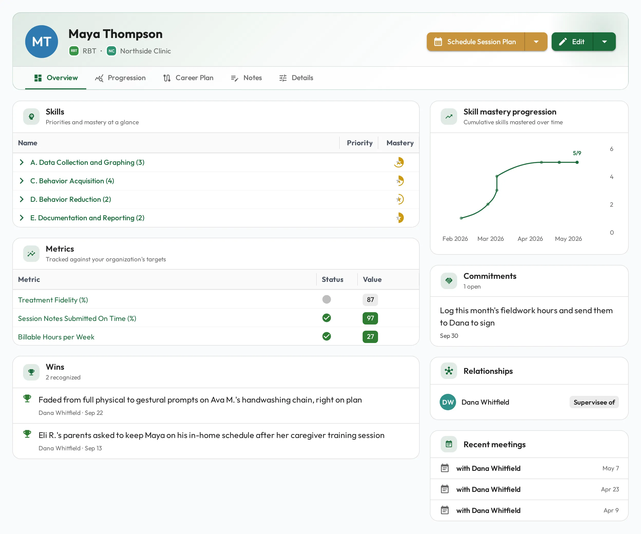641x534 pixels.
Task: Click the NC Northside Clinic badge icon
Action: 111,51
